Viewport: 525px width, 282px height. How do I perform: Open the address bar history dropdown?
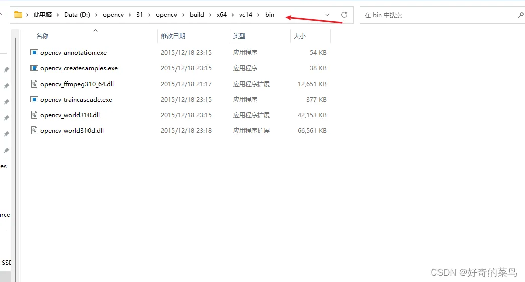[x=327, y=15]
